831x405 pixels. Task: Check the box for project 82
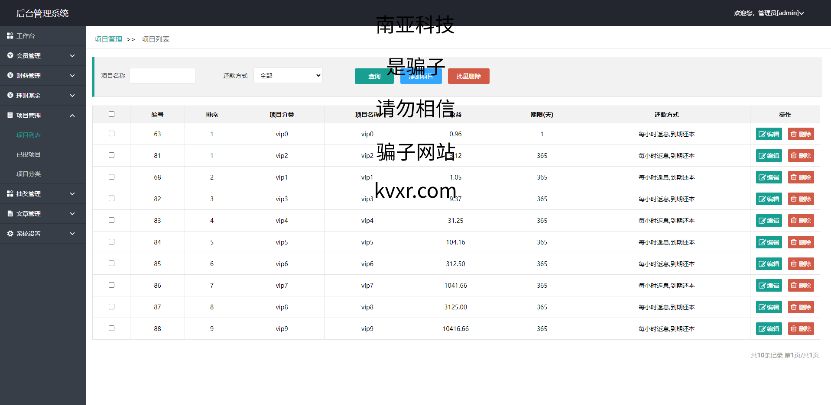pyautogui.click(x=111, y=199)
